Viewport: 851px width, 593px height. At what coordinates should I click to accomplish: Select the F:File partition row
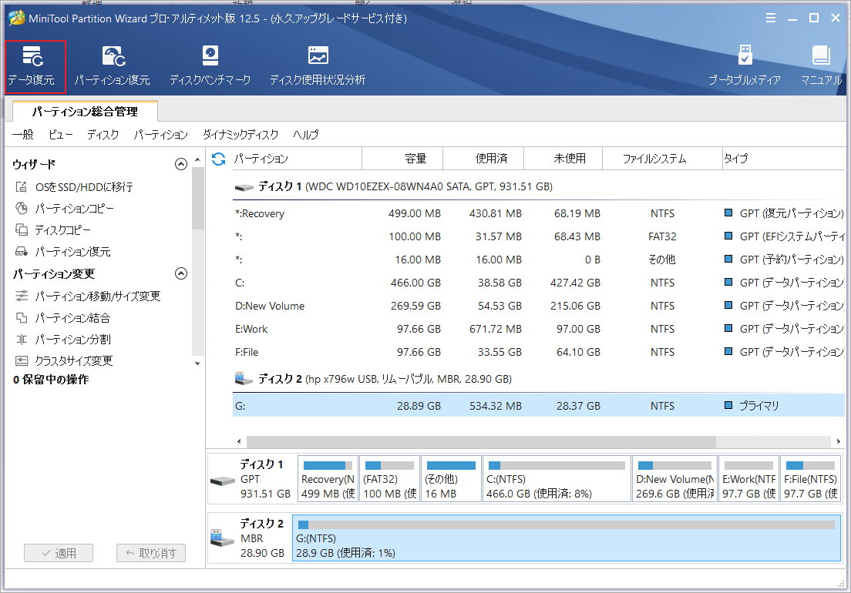pos(538,352)
